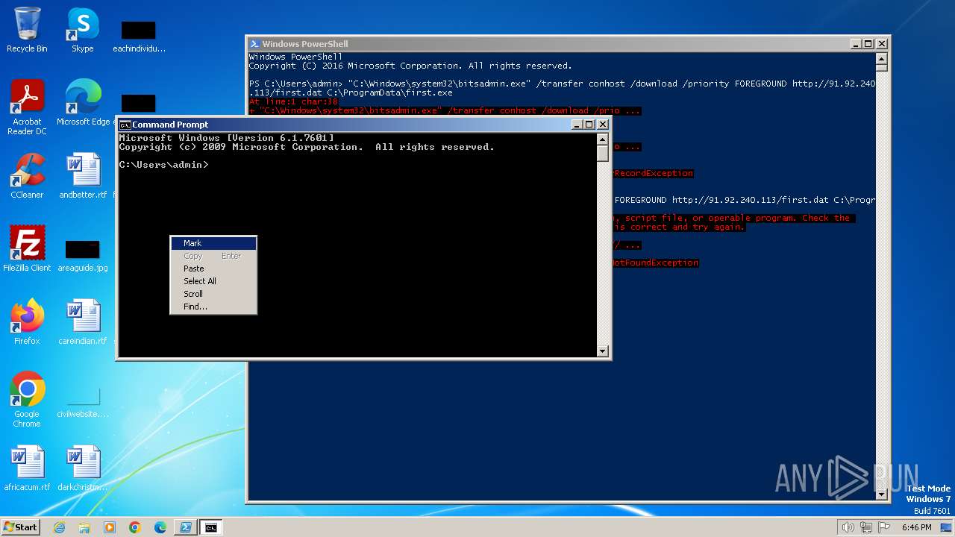Click 'Microsoft Windows [Version 6.1.7601]' line
955x537 pixels.
(227, 138)
